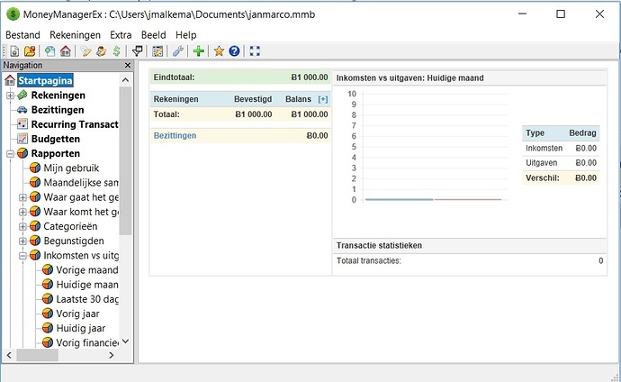Open help via blue question mark icon
Screen dimensions: 621x382
point(234,51)
